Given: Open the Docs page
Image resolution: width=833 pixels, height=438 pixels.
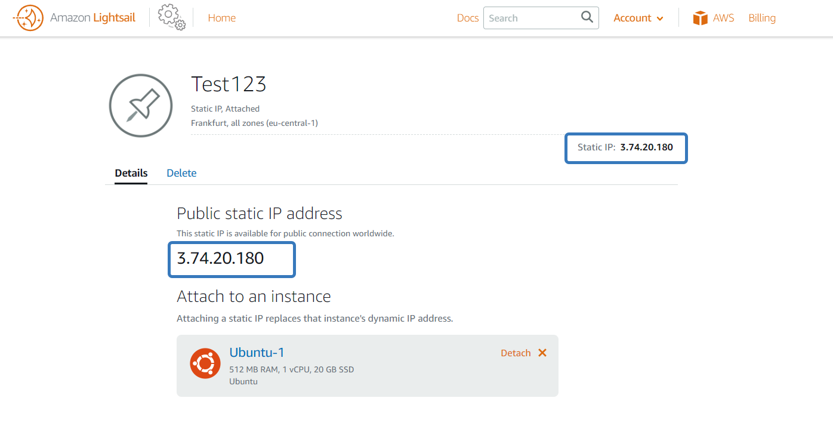Looking at the screenshot, I should click(x=467, y=18).
